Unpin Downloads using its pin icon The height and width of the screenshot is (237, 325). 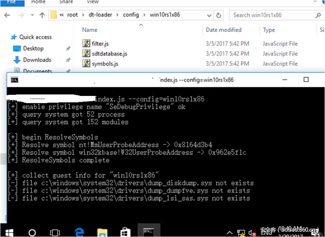pyautogui.click(x=68, y=60)
